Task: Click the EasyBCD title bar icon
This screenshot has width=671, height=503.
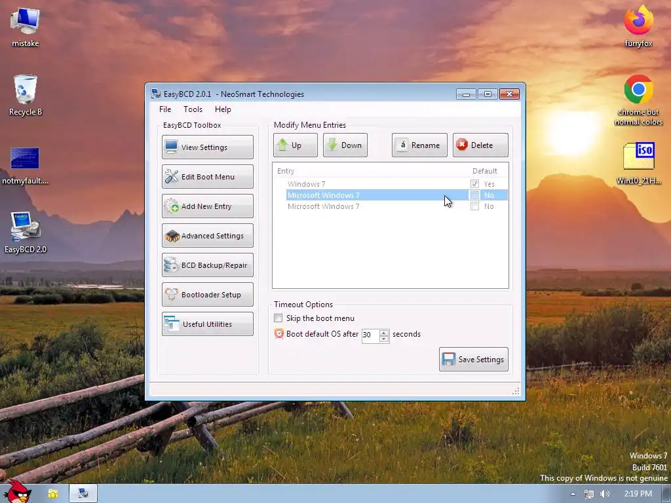Action: click(156, 94)
